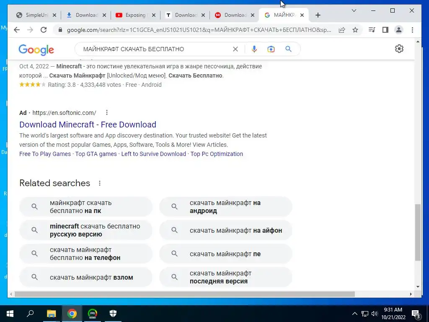The height and width of the screenshot is (322, 429).
Task: Go back to the previous page
Action: pos(17,30)
